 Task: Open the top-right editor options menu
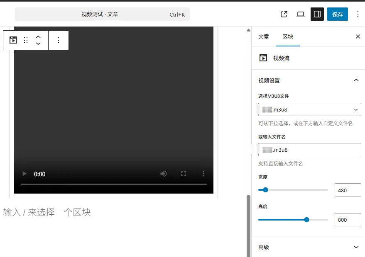coord(358,14)
